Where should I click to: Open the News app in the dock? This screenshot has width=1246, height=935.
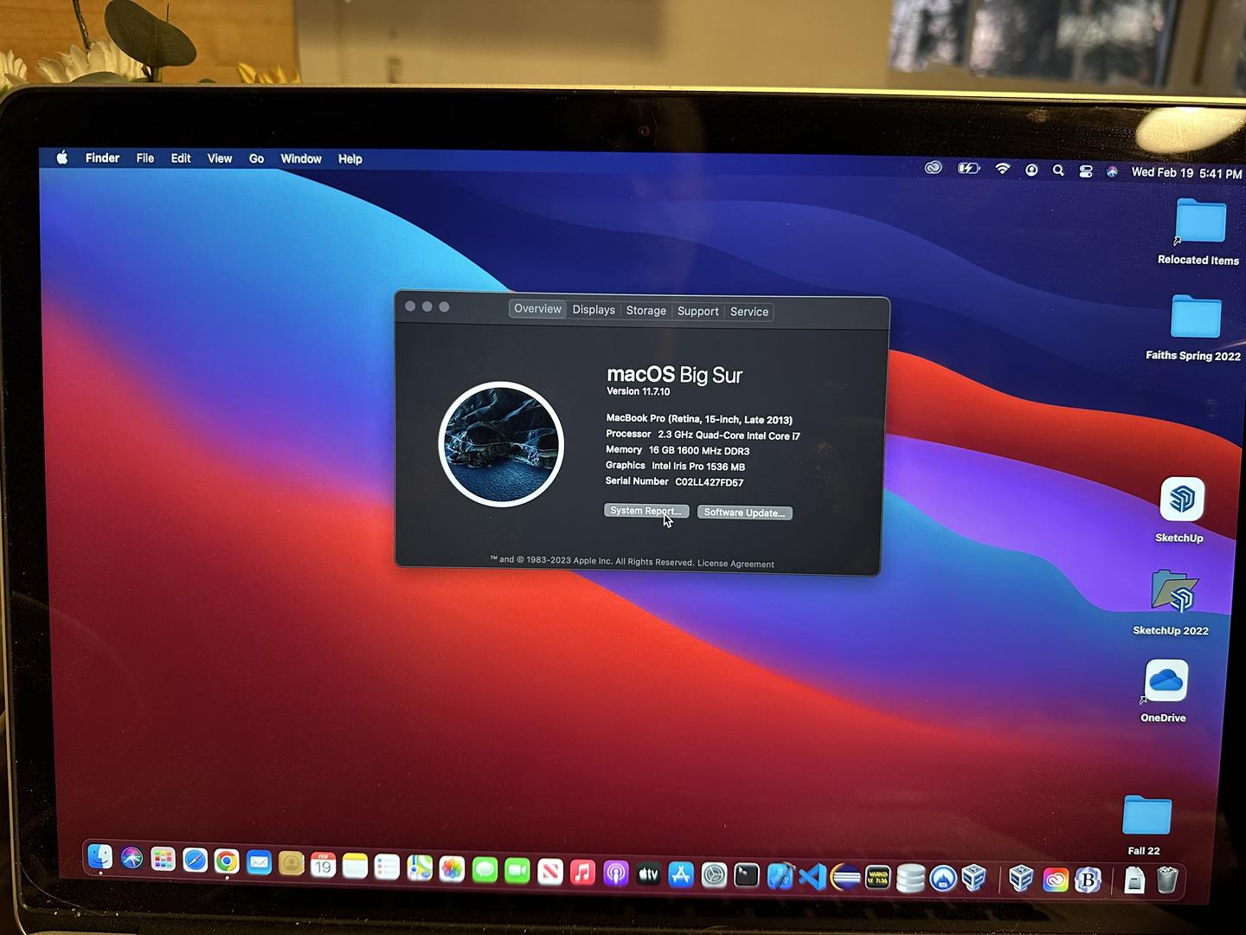550,871
